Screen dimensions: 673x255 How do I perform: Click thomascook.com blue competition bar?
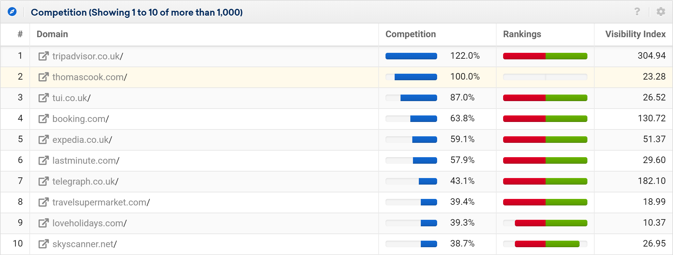click(416, 77)
